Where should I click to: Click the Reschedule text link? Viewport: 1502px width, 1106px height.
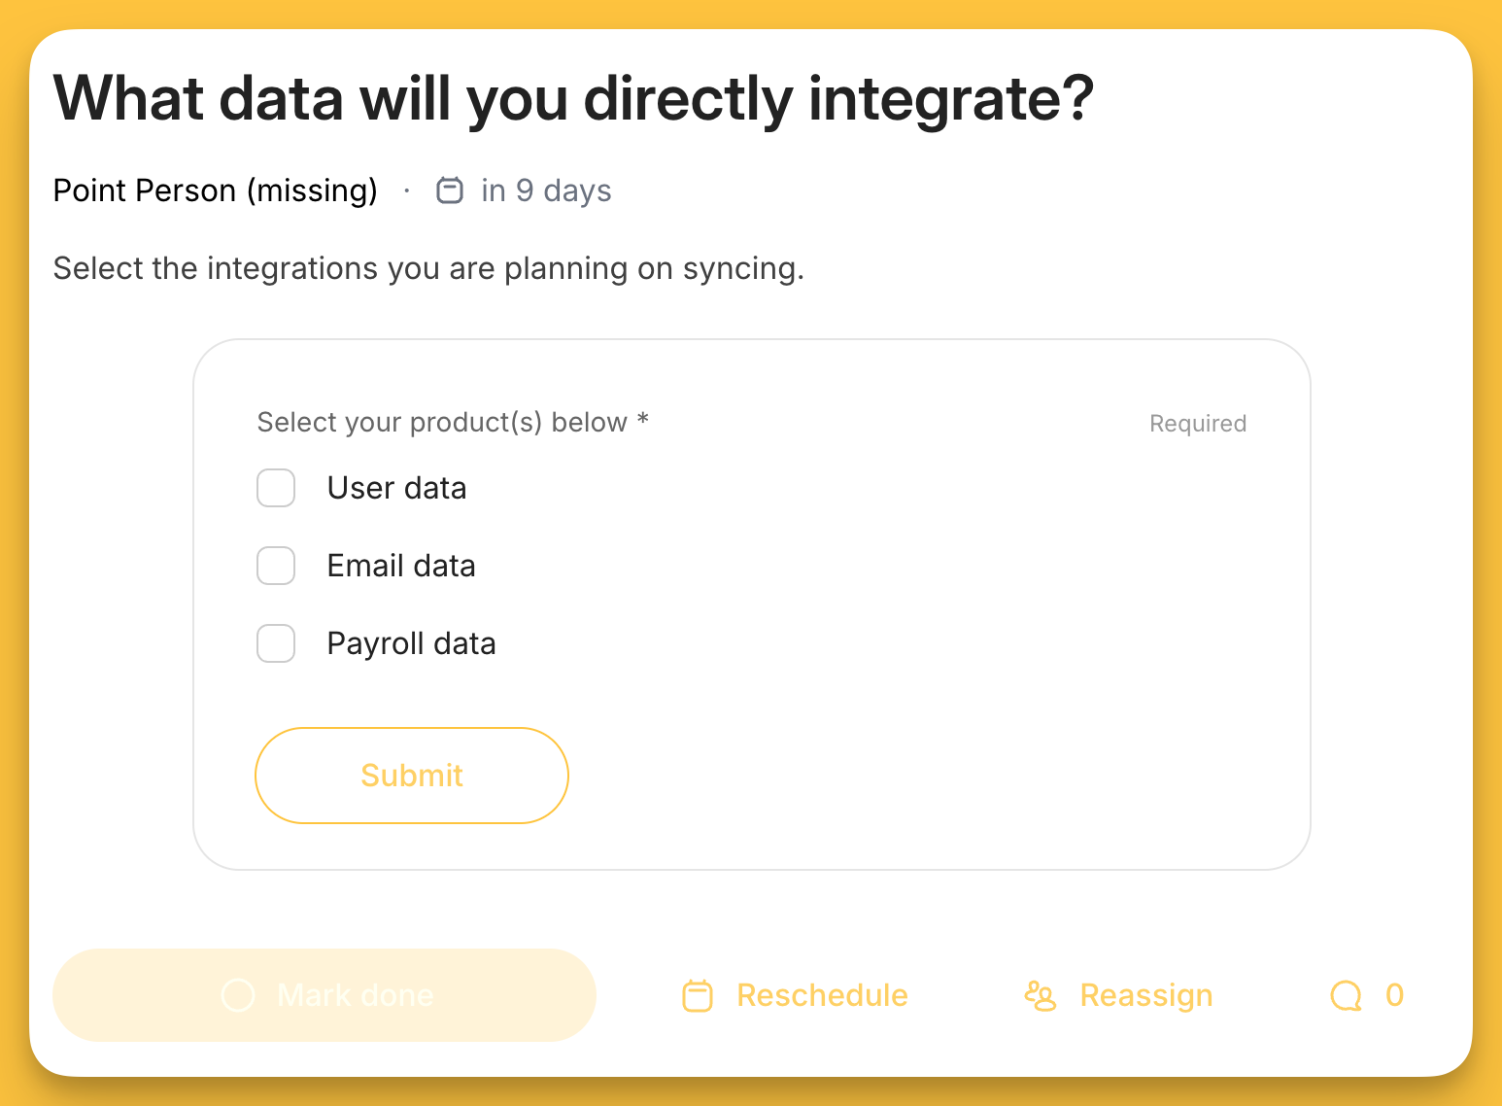tap(822, 995)
